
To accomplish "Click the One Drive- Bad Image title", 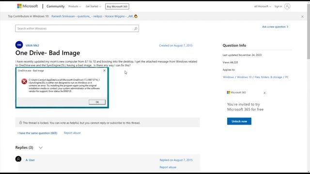I will pos(47,53).
